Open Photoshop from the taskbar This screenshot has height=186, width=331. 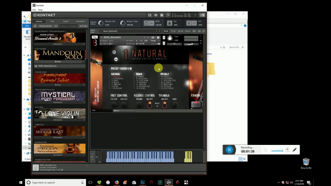142,182
